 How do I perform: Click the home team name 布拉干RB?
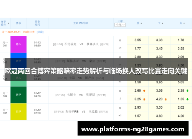coord(72,112)
